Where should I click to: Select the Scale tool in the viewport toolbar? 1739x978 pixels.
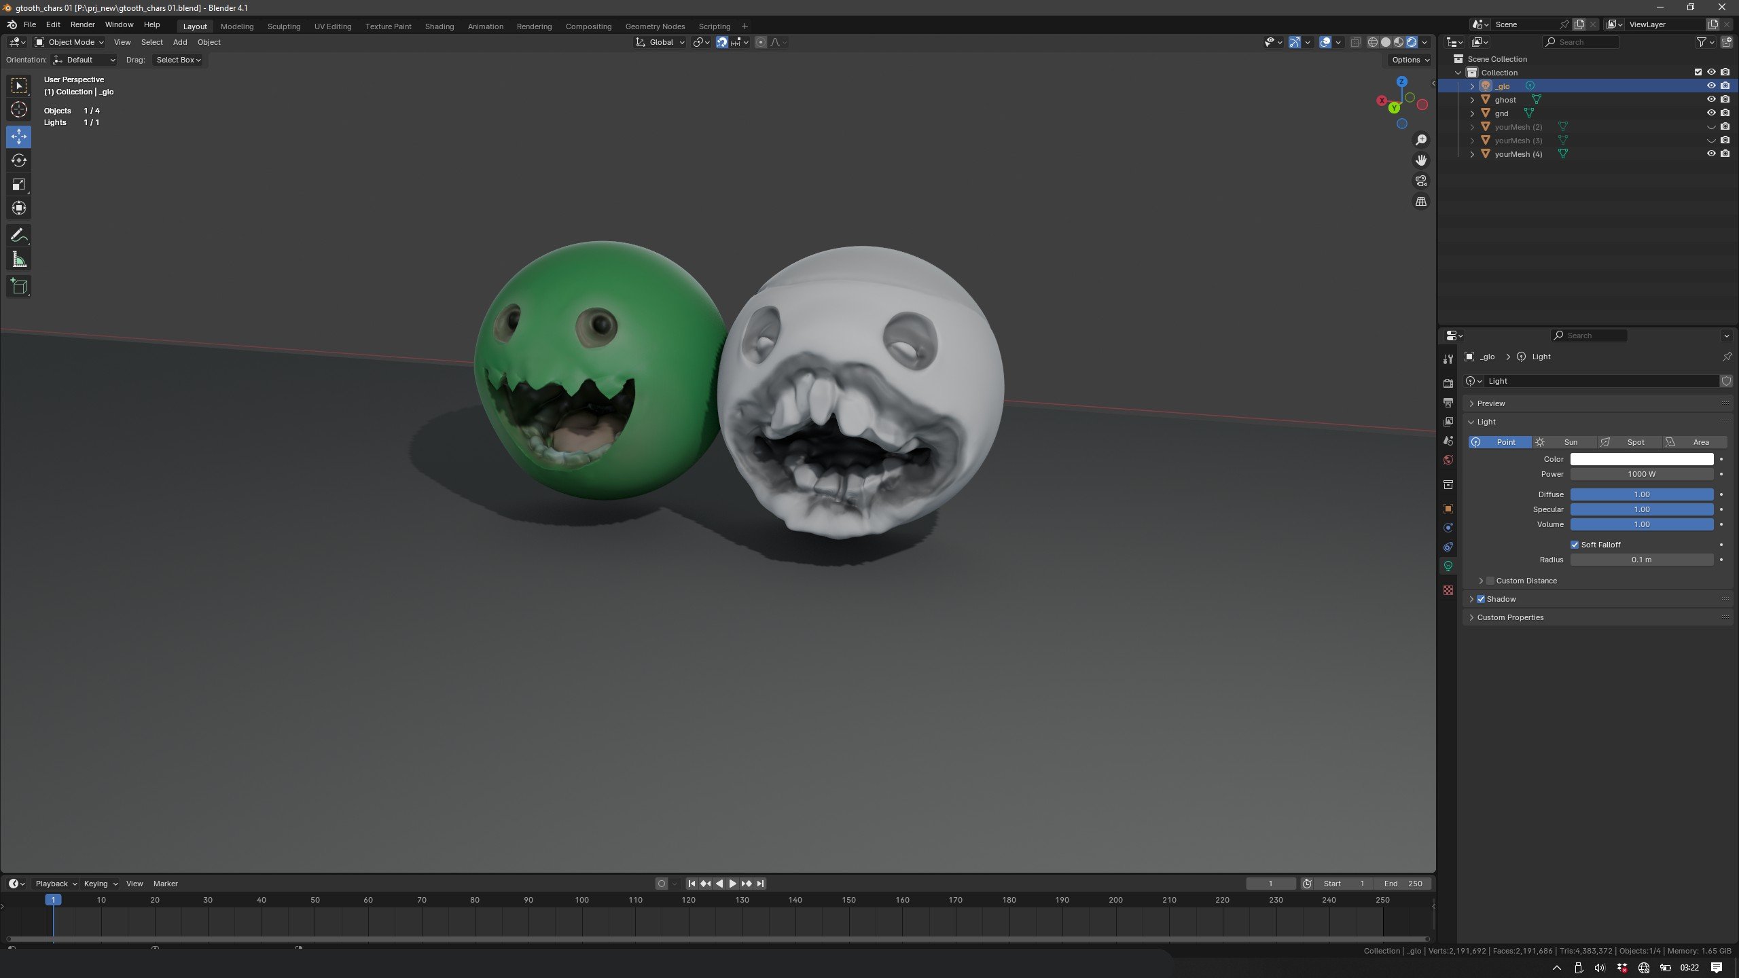point(19,184)
